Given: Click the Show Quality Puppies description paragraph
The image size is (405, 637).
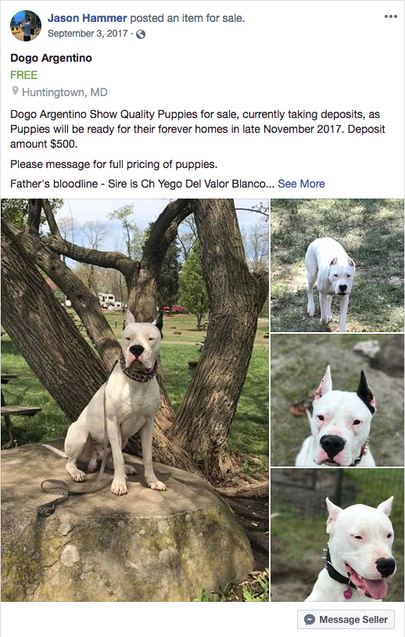Looking at the screenshot, I should (x=198, y=129).
